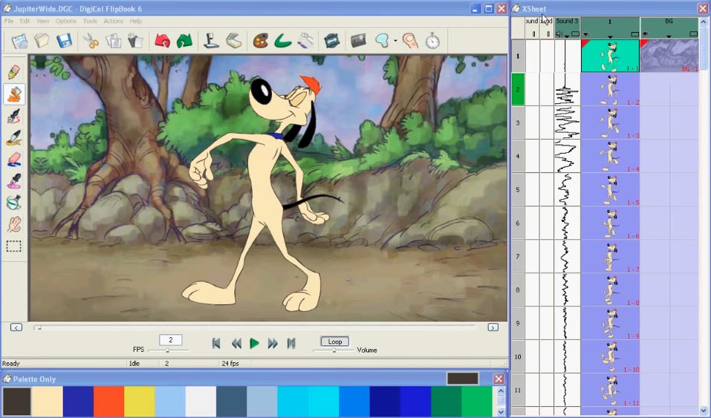Click the red Undo arrow
Screen dimensions: 711x418
(x=162, y=41)
